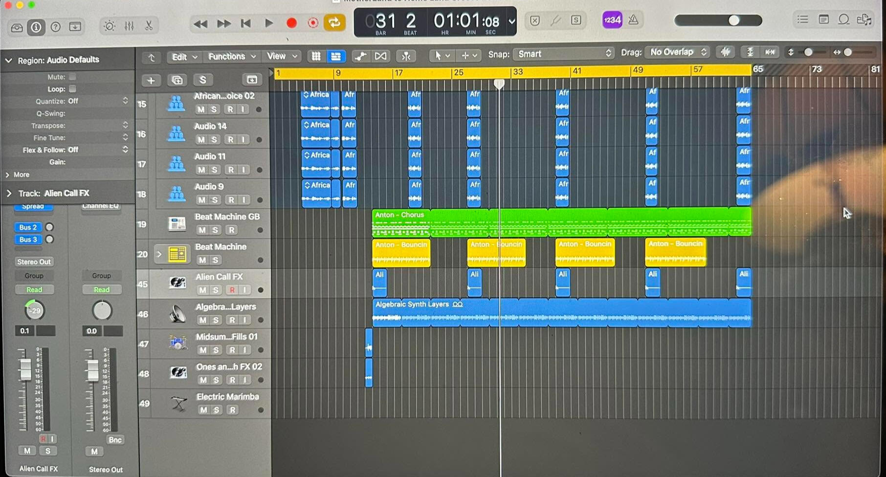The width and height of the screenshot is (886, 477).
Task: Click the Bus 2 send button
Action: (x=28, y=227)
